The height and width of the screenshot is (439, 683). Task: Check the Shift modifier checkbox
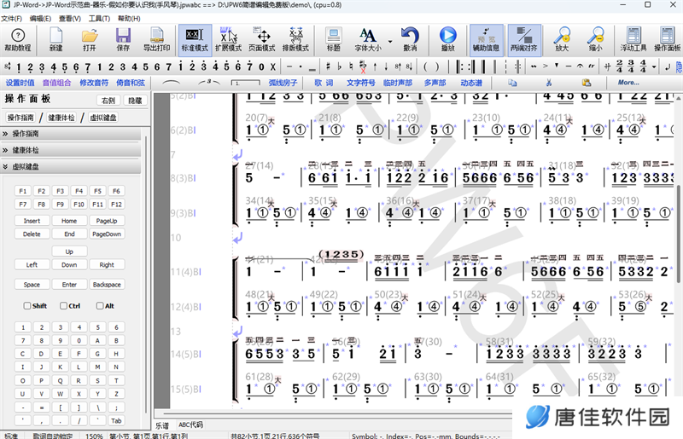[27, 306]
